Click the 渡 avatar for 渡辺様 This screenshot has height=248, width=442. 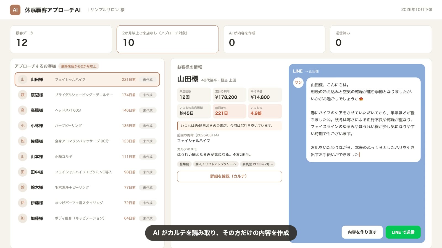[x=23, y=95]
